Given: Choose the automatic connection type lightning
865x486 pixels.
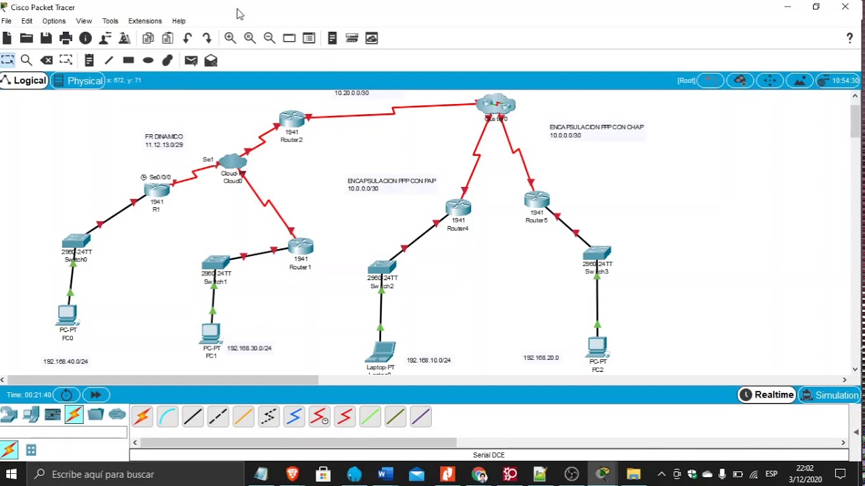Looking at the screenshot, I should click(x=142, y=416).
